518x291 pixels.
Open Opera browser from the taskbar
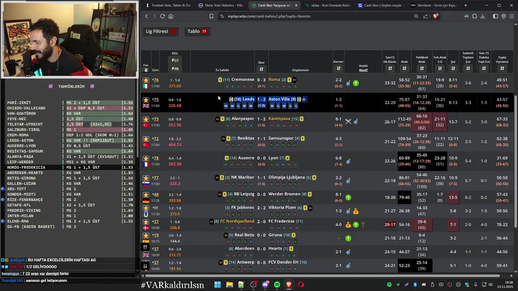tap(301, 285)
